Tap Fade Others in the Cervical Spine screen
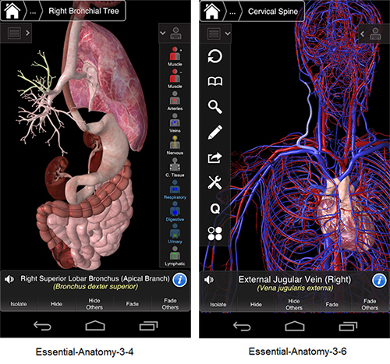The height and width of the screenshot is (364, 390). [370, 304]
